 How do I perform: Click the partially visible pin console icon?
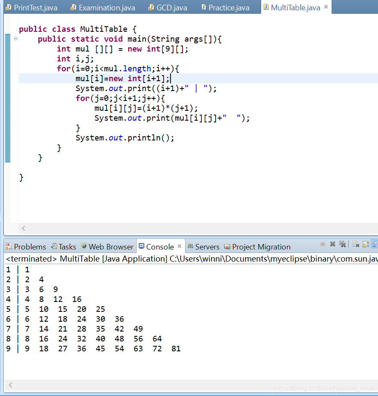click(x=375, y=244)
